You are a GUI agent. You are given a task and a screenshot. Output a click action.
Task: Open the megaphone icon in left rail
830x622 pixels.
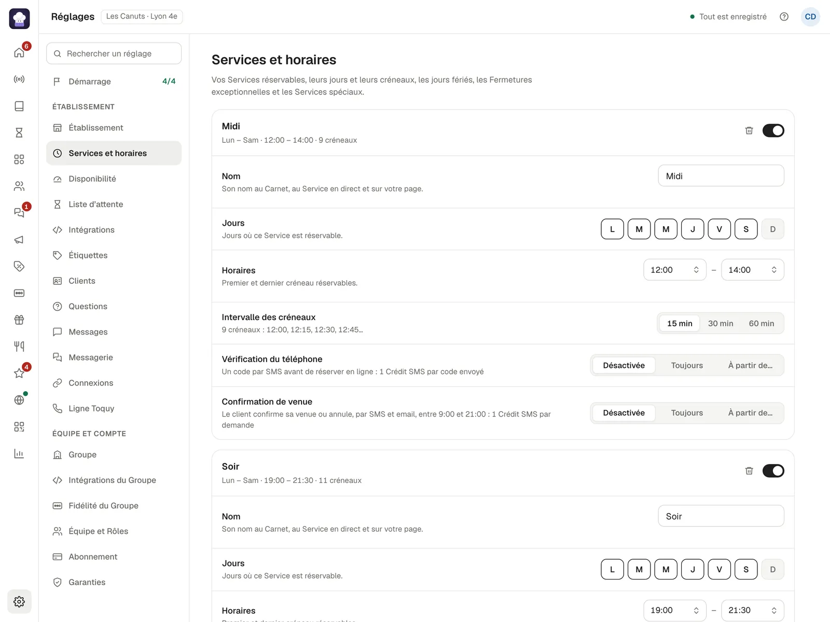coord(19,240)
